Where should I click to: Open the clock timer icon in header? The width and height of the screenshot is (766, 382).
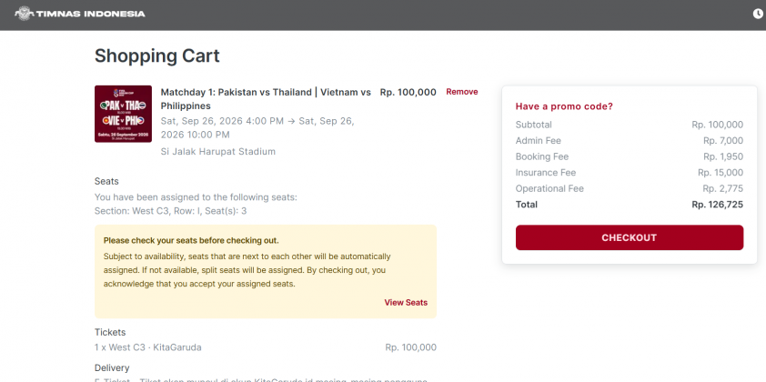pos(758,14)
